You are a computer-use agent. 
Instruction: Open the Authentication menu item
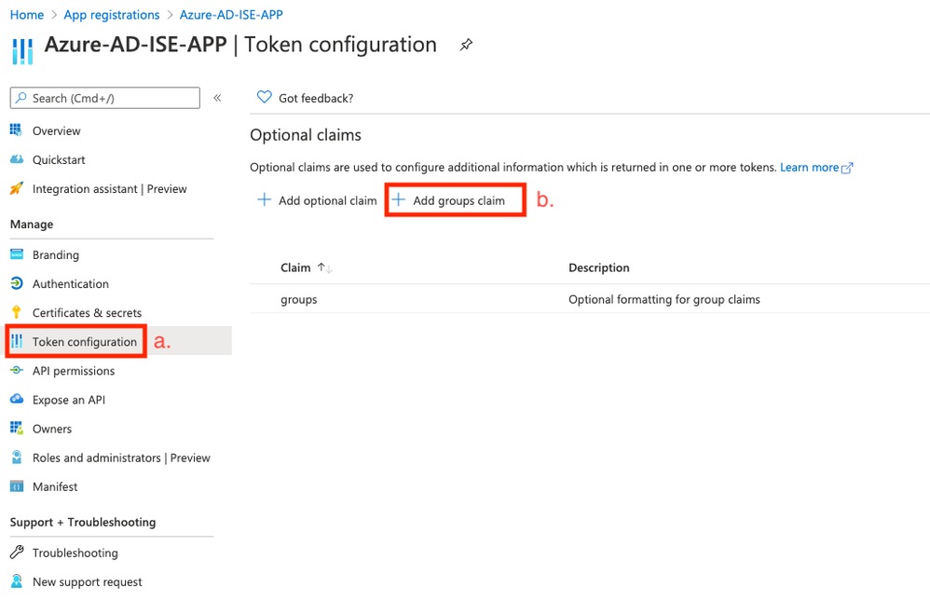tap(70, 283)
